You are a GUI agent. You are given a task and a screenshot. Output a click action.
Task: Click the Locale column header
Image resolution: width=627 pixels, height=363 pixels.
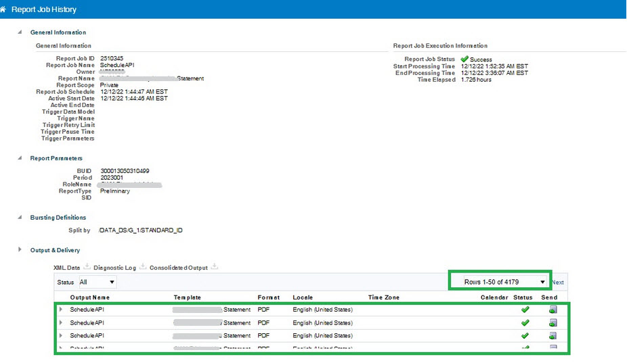click(x=303, y=297)
